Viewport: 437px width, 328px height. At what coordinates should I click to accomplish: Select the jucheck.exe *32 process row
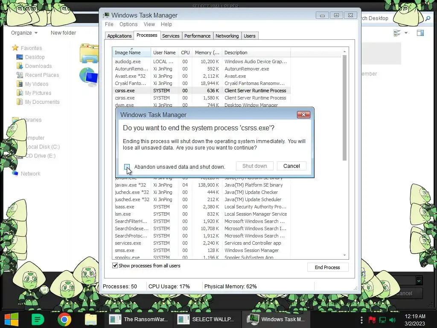point(201,192)
